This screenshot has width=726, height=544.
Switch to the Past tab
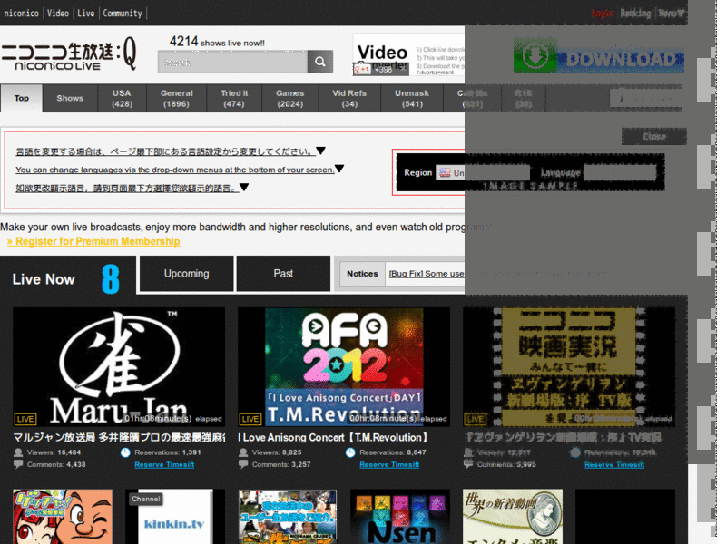click(283, 274)
